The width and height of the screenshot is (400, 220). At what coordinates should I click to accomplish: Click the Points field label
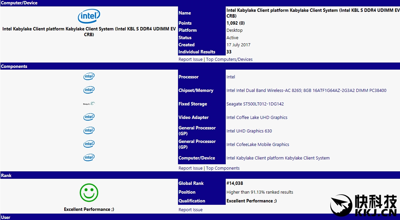[185, 23]
